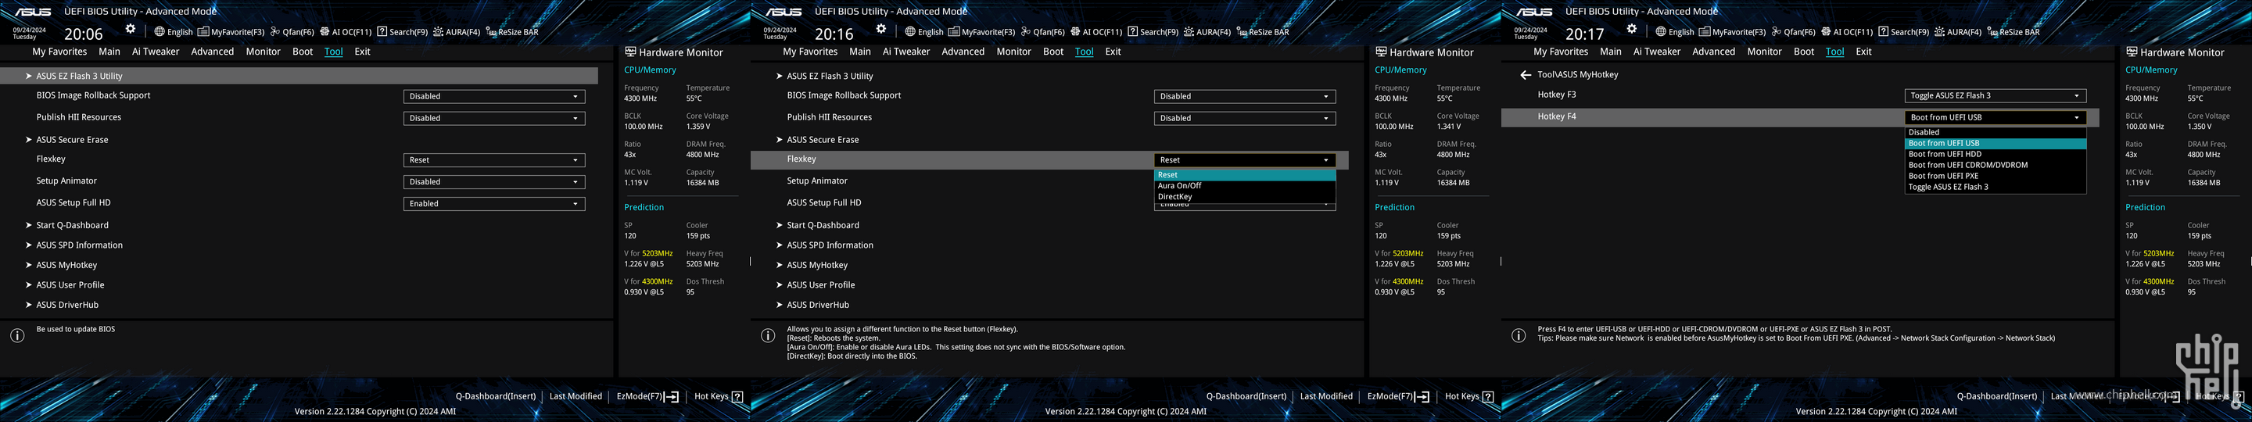This screenshot has width=2252, height=422.
Task: Click Q-Dashboard(Insert) on the 20:16 screen
Action: tap(1246, 397)
